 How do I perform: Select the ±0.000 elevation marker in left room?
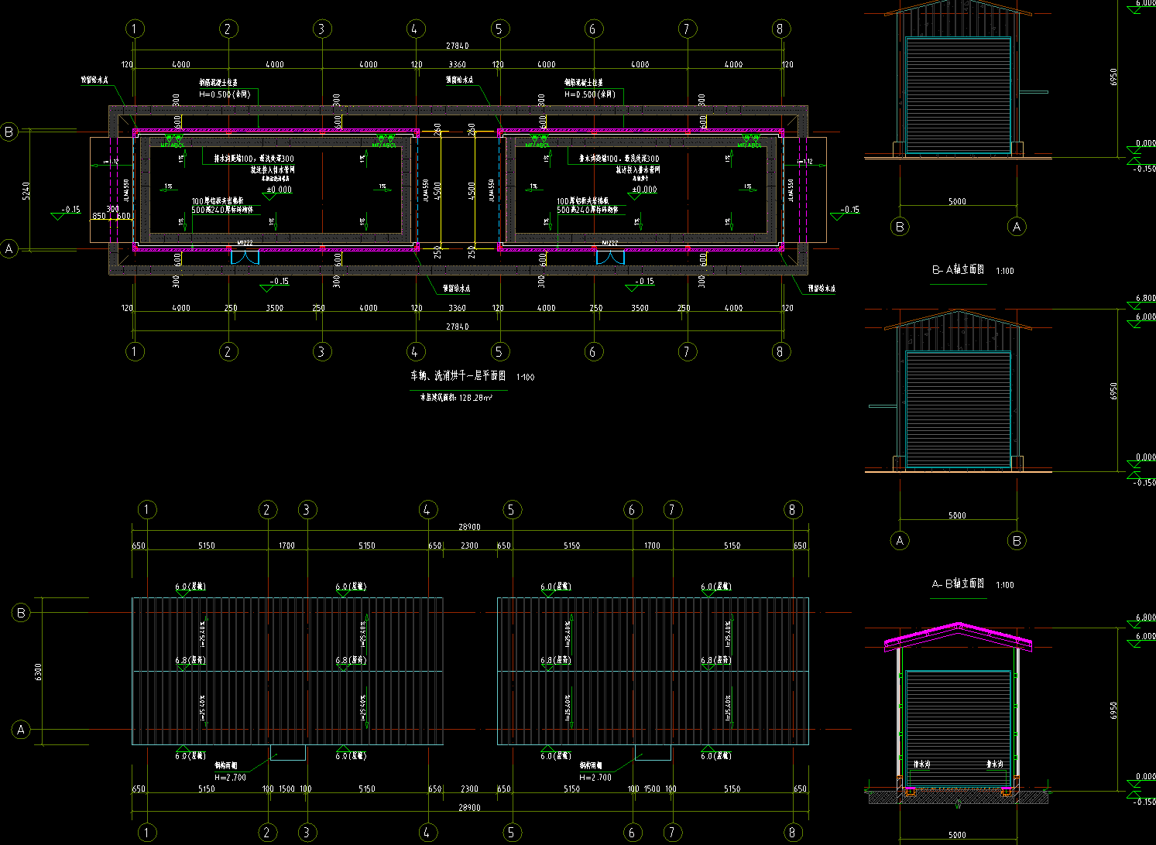click(279, 190)
